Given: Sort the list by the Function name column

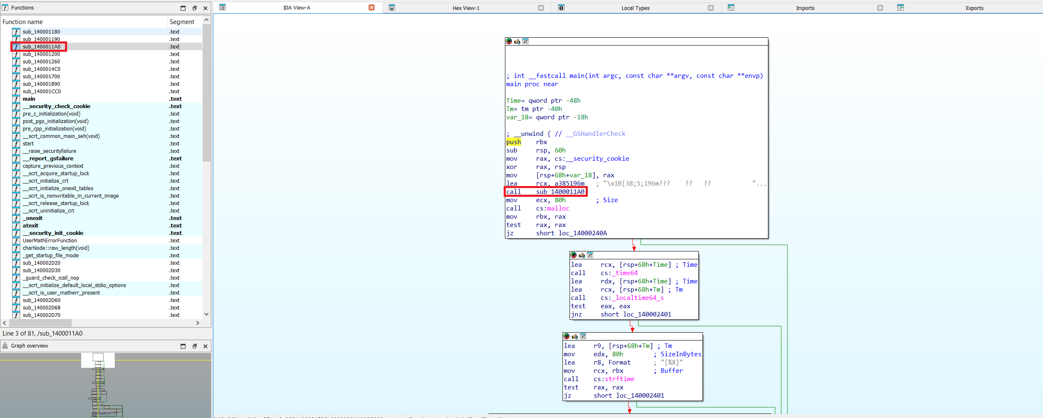Looking at the screenshot, I should pos(84,22).
